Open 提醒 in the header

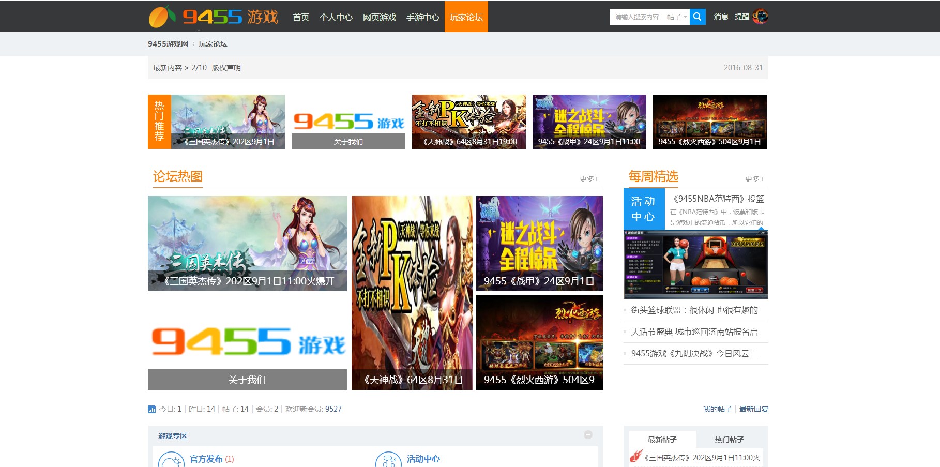point(742,17)
